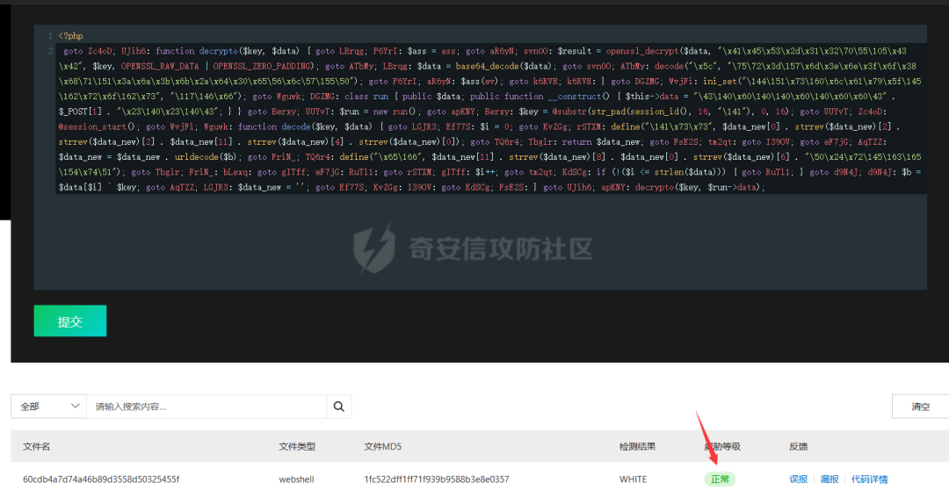This screenshot has width=949, height=497.
Task: Open the 代码详情 code details link
Action: [869, 479]
